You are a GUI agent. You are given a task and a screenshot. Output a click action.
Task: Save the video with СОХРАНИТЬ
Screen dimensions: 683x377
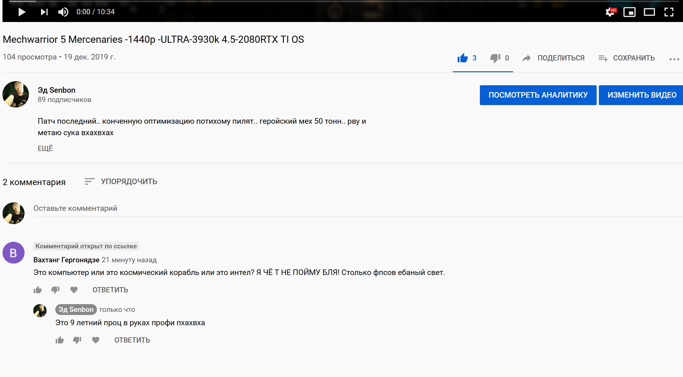click(x=627, y=58)
